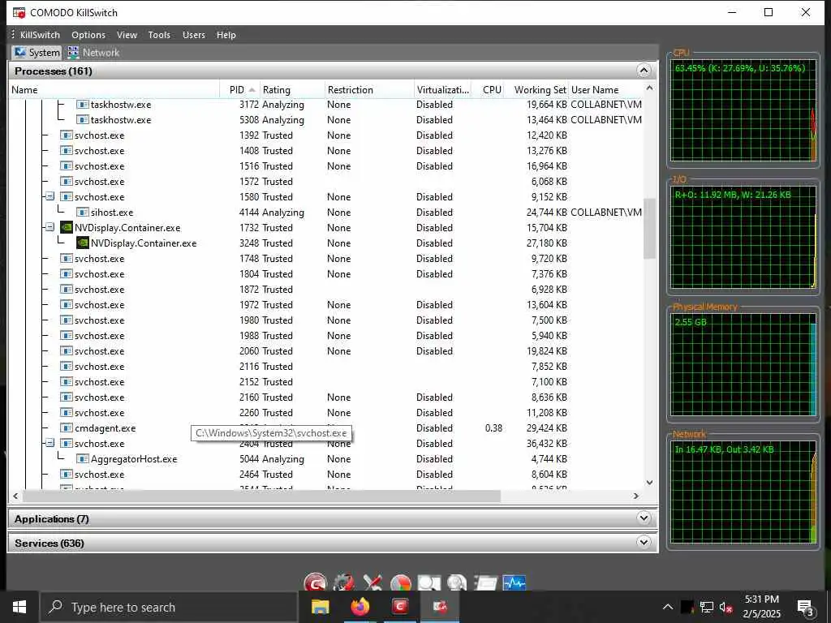Open the Tools menu

[x=159, y=35]
